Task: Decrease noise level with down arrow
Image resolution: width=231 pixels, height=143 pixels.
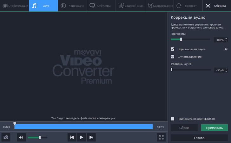Action: [x=226, y=71]
